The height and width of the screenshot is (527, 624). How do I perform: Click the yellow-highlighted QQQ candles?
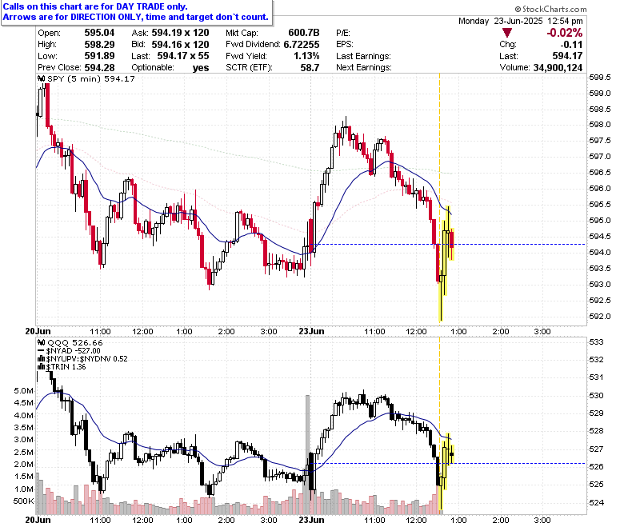(x=446, y=471)
